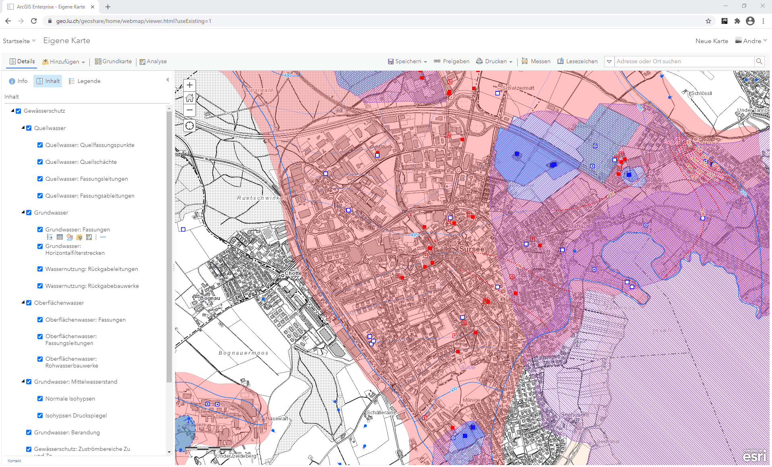Screen dimensions: 772x467
Task: Show legend of Grundwasser: Fassungen layer
Action: [x=50, y=237]
